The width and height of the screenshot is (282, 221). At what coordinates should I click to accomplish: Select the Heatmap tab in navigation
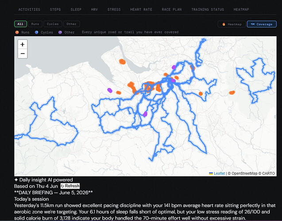point(241,9)
